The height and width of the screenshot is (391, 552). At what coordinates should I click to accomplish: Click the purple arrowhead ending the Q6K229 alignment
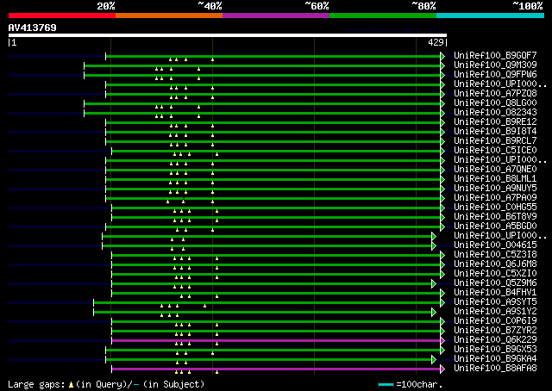(442, 341)
